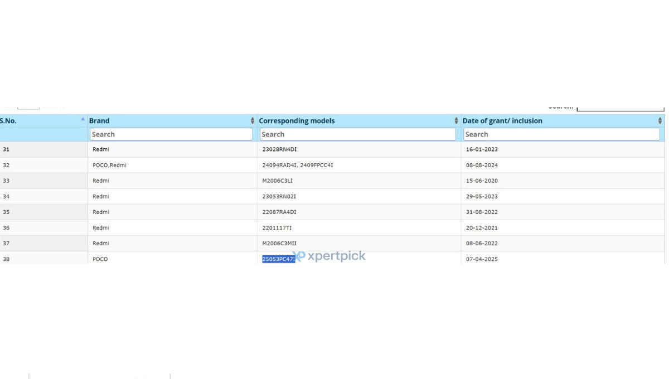Select model M2006C3LI cell
The image size is (669, 379).
tap(278, 181)
